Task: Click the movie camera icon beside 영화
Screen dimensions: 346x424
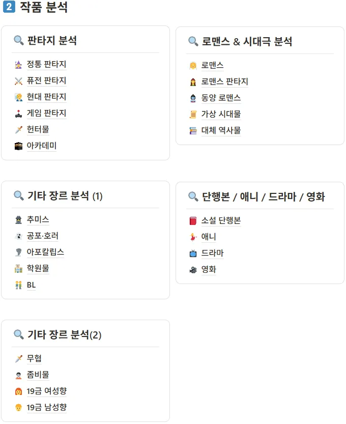Action: [x=193, y=270]
